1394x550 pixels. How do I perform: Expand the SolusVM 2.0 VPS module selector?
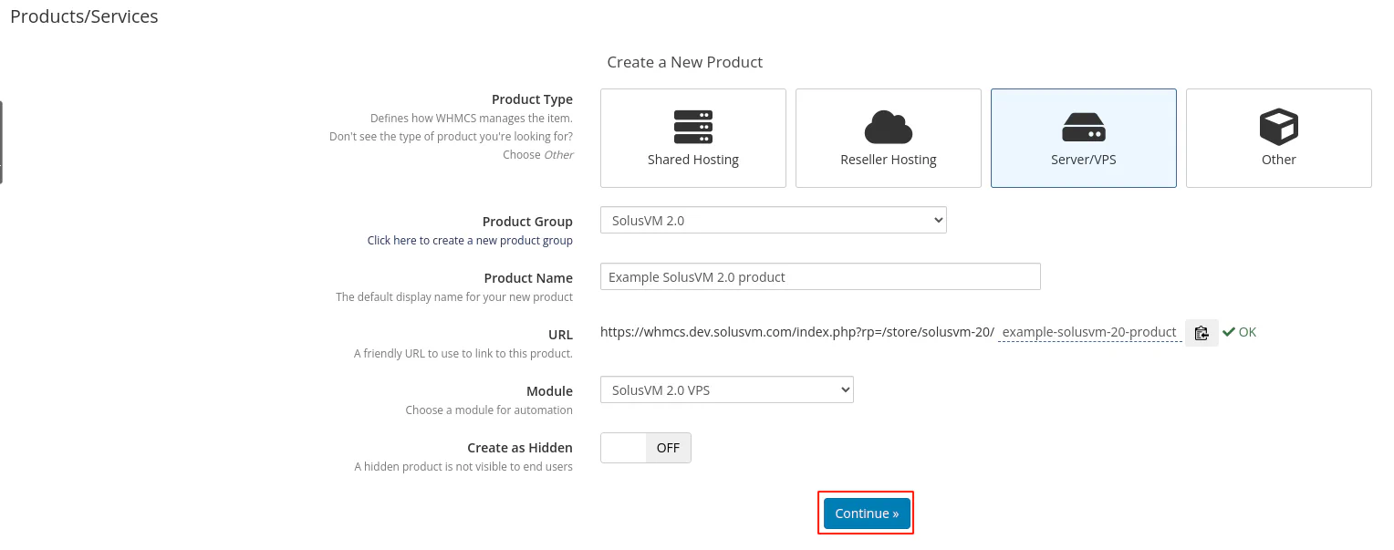click(726, 389)
